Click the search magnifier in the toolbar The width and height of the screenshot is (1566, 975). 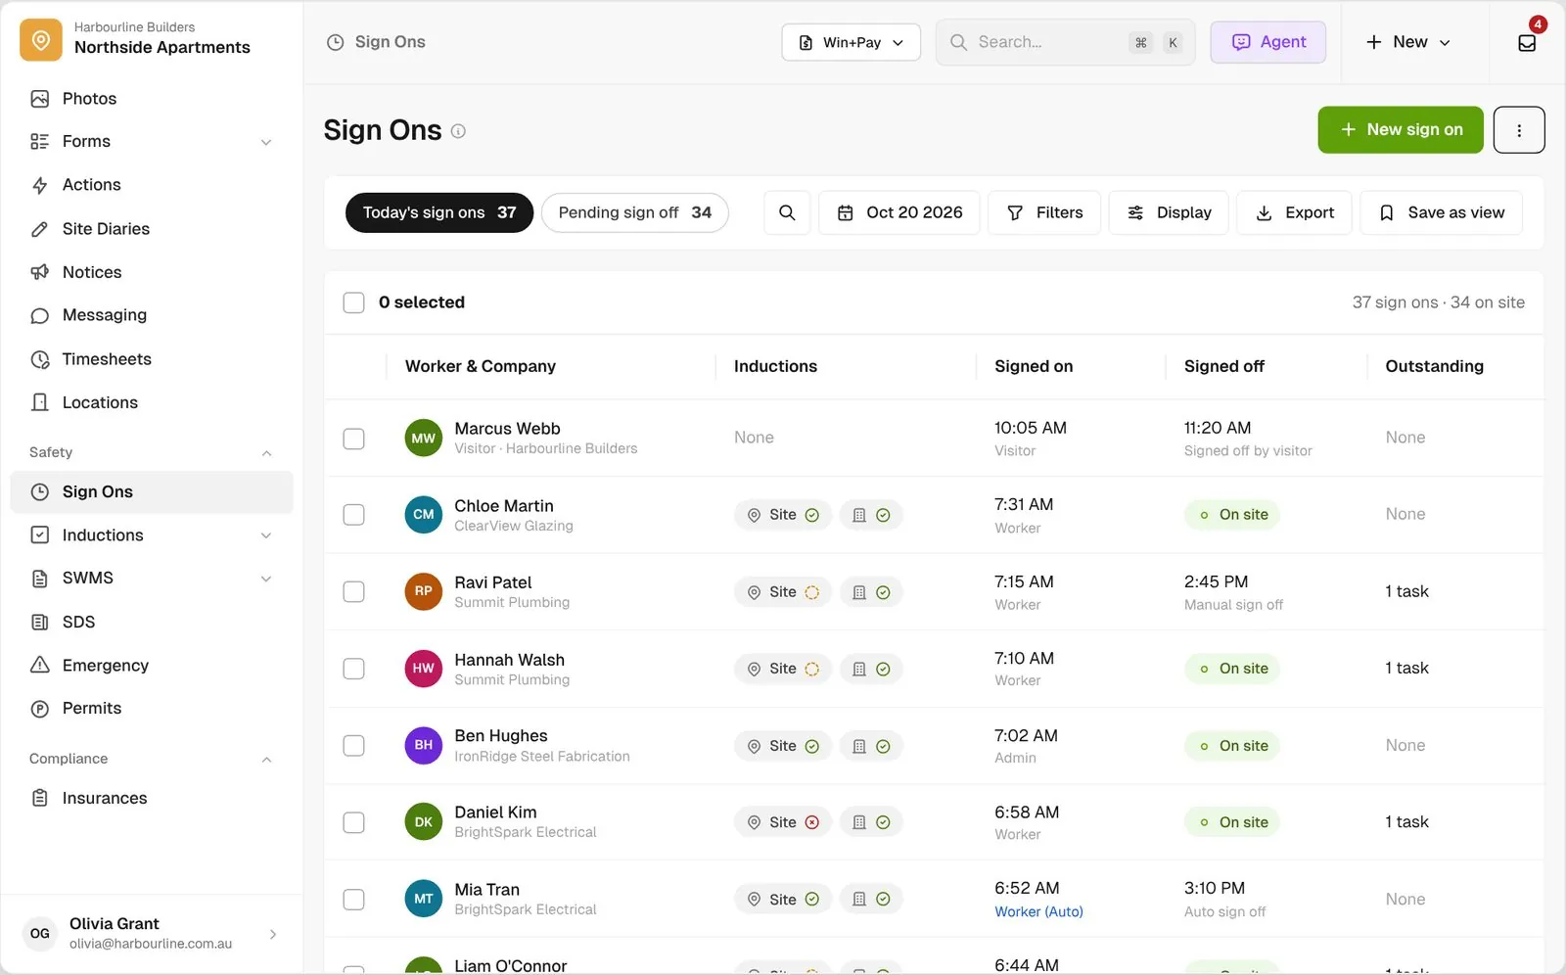pos(787,212)
